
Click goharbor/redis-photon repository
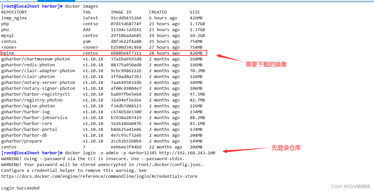(x=28, y=65)
